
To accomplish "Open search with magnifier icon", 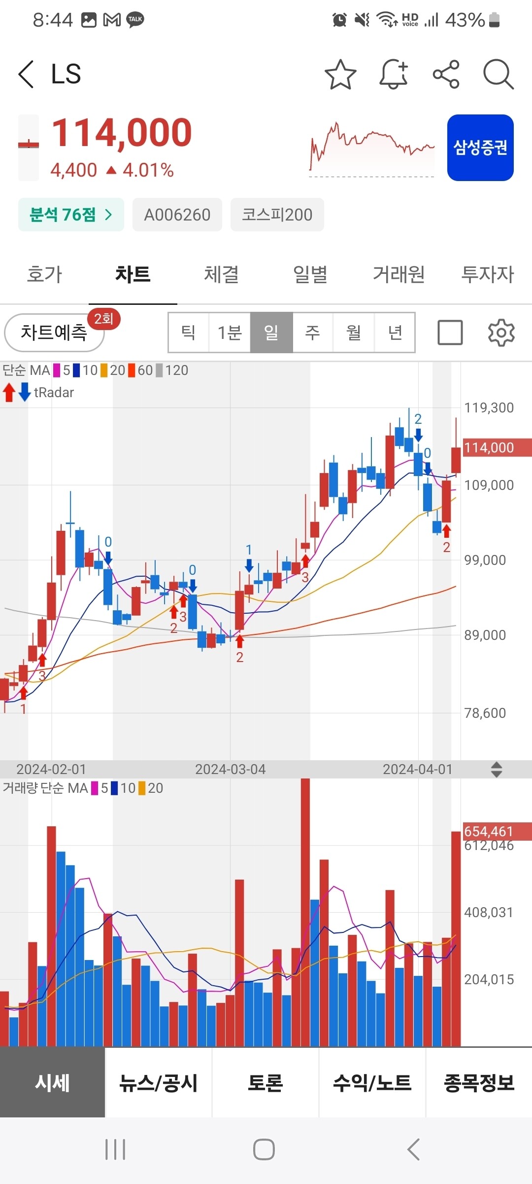I will pyautogui.click(x=499, y=74).
